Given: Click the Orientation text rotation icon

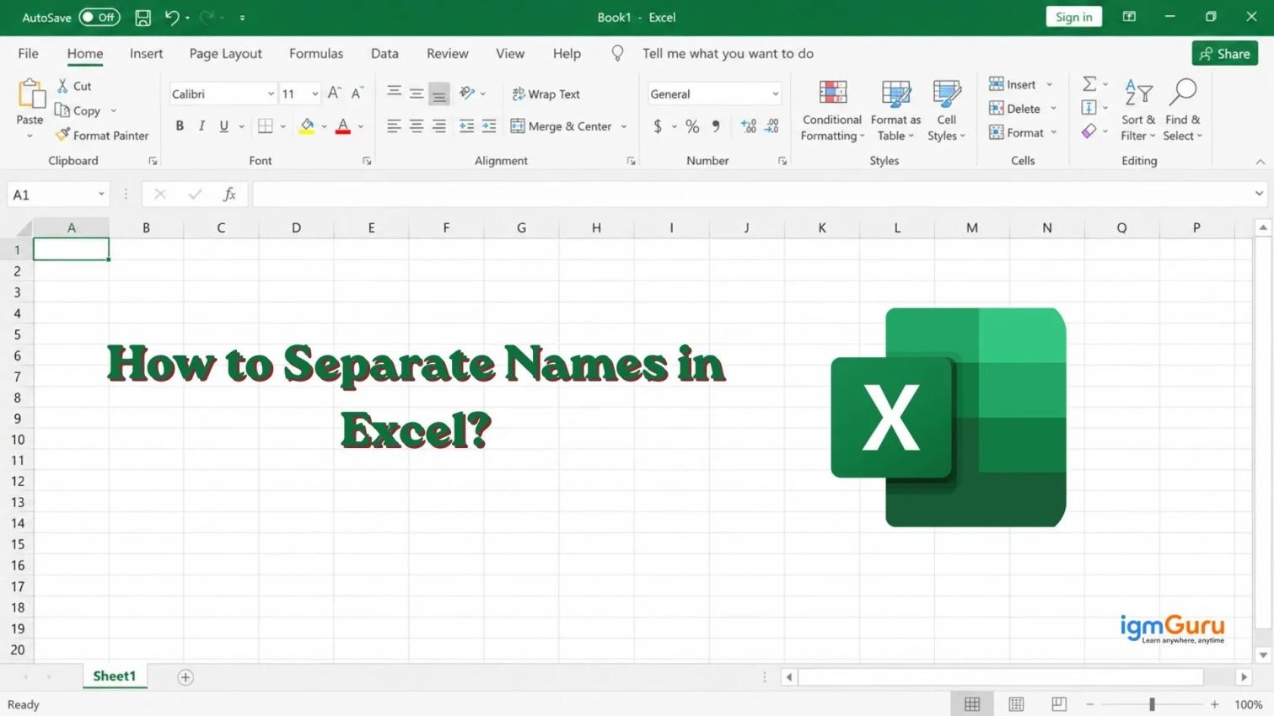Looking at the screenshot, I should 467,93.
